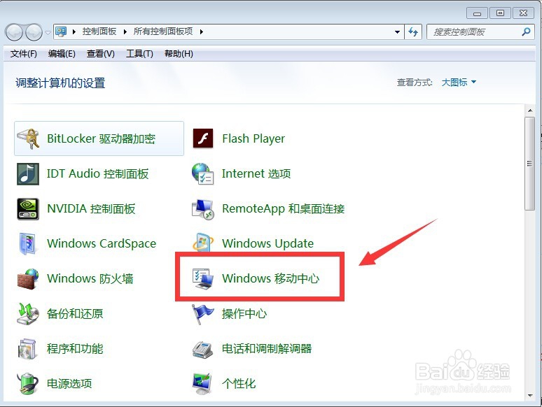
Task: Open the Backup and Restore icon
Action: (x=28, y=313)
